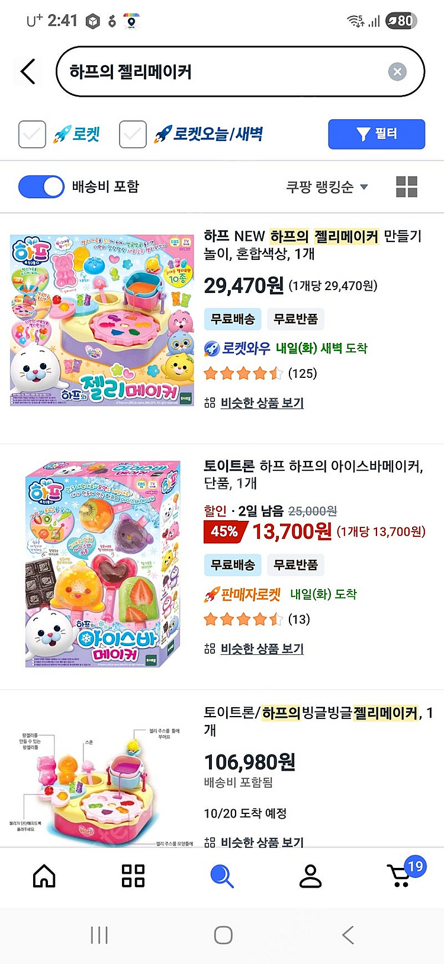Image resolution: width=444 pixels, height=964 pixels.
Task: Open the 쿠팡 랭킹순 sort dropdown
Action: point(327,187)
